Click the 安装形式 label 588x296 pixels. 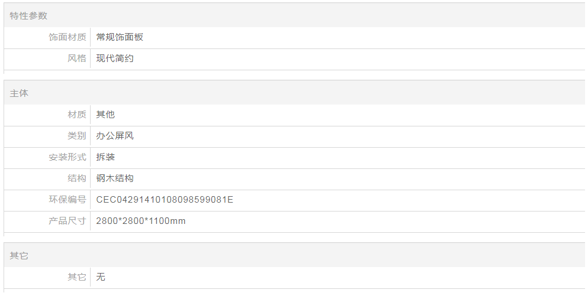click(x=68, y=157)
